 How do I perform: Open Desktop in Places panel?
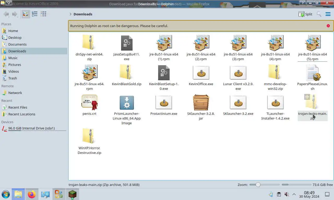pos(34,37)
